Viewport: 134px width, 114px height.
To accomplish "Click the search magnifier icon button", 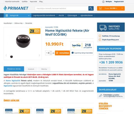I will pos(91,8).
